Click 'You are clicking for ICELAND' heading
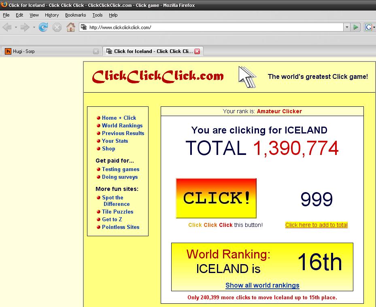This screenshot has height=307, width=376. [259, 130]
